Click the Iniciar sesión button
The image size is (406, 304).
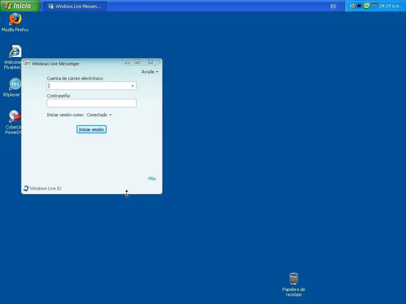coord(92,129)
